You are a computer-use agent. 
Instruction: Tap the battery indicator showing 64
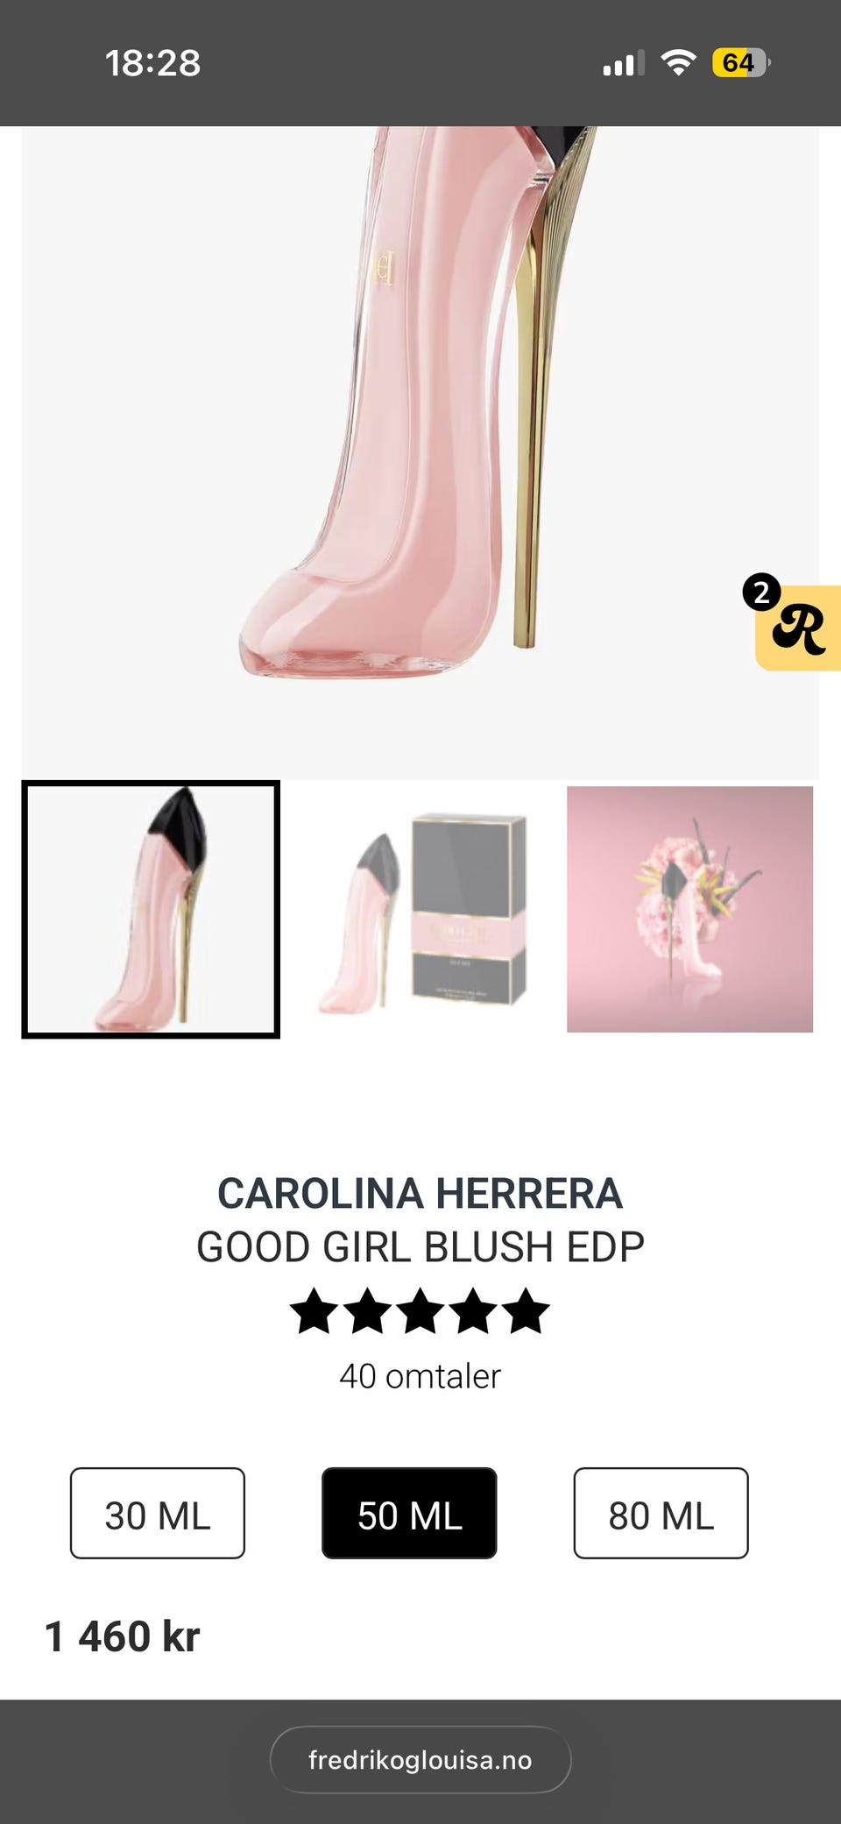point(741,63)
